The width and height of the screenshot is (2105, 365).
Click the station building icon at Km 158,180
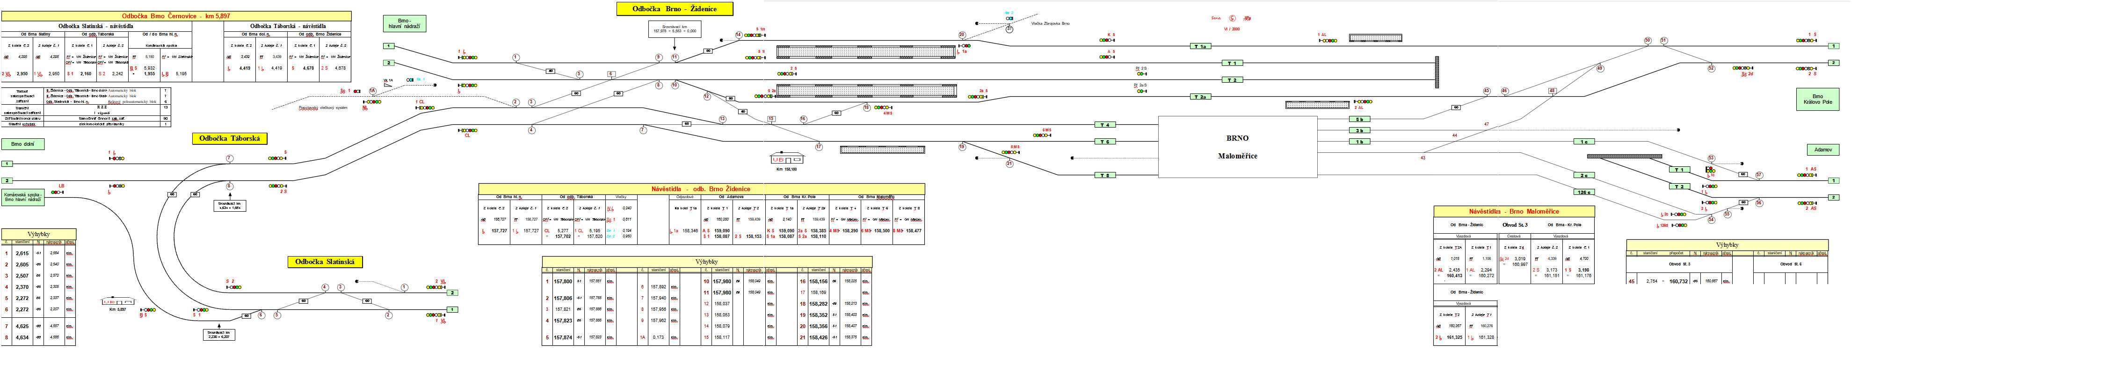point(786,159)
